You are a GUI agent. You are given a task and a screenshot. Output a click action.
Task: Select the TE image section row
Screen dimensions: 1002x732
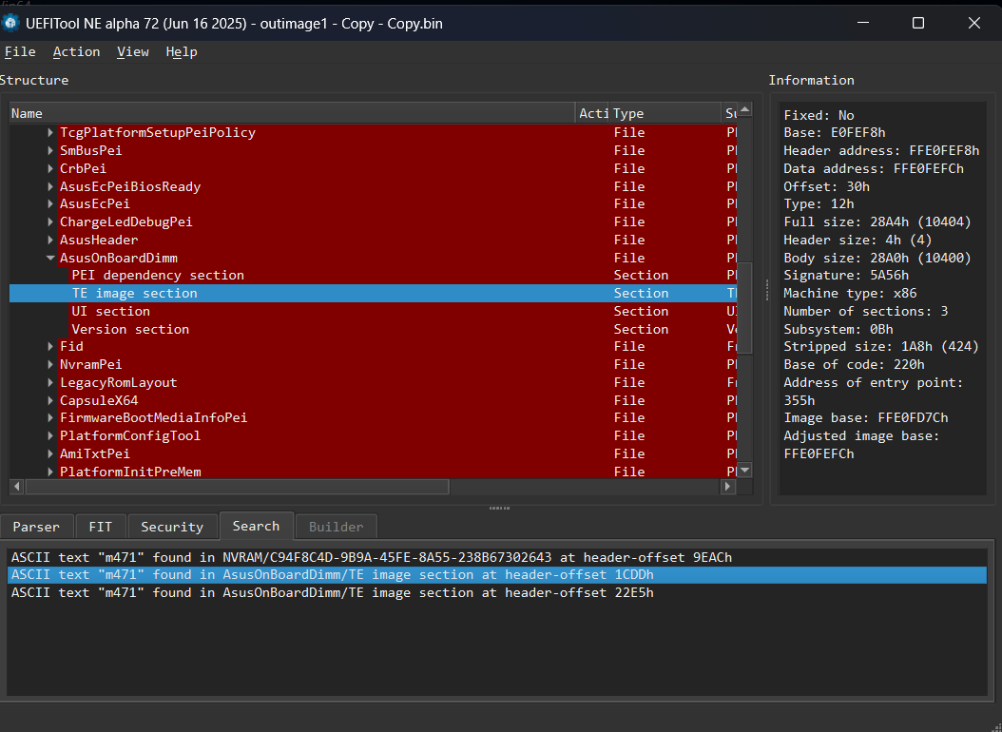[374, 293]
